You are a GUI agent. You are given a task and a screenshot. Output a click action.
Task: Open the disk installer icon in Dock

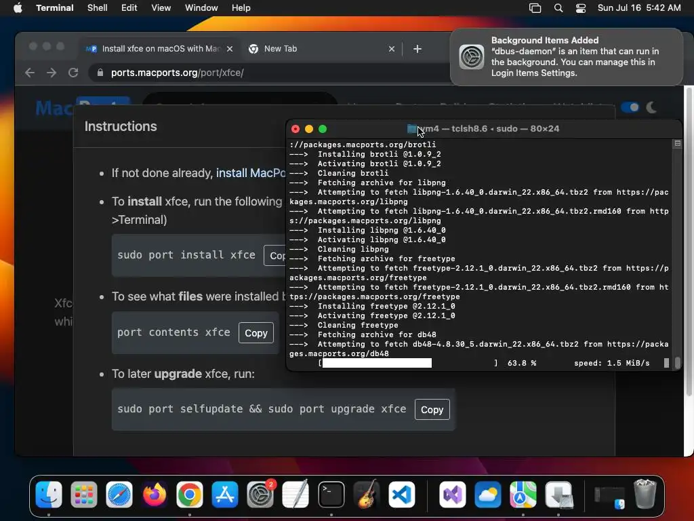click(x=558, y=495)
